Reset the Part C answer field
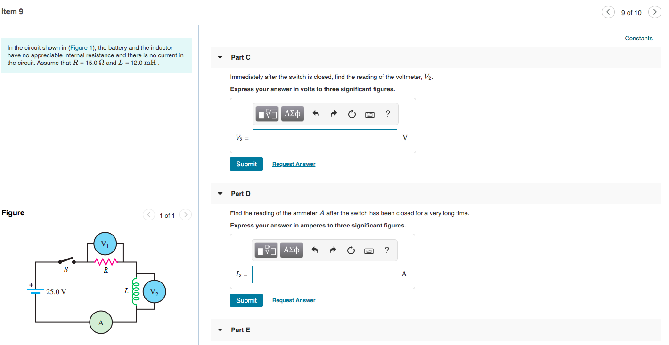This screenshot has height=345, width=669. click(x=351, y=114)
